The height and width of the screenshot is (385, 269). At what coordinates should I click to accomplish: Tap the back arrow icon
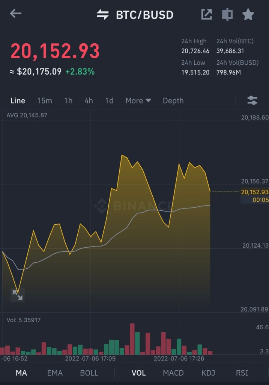16,14
